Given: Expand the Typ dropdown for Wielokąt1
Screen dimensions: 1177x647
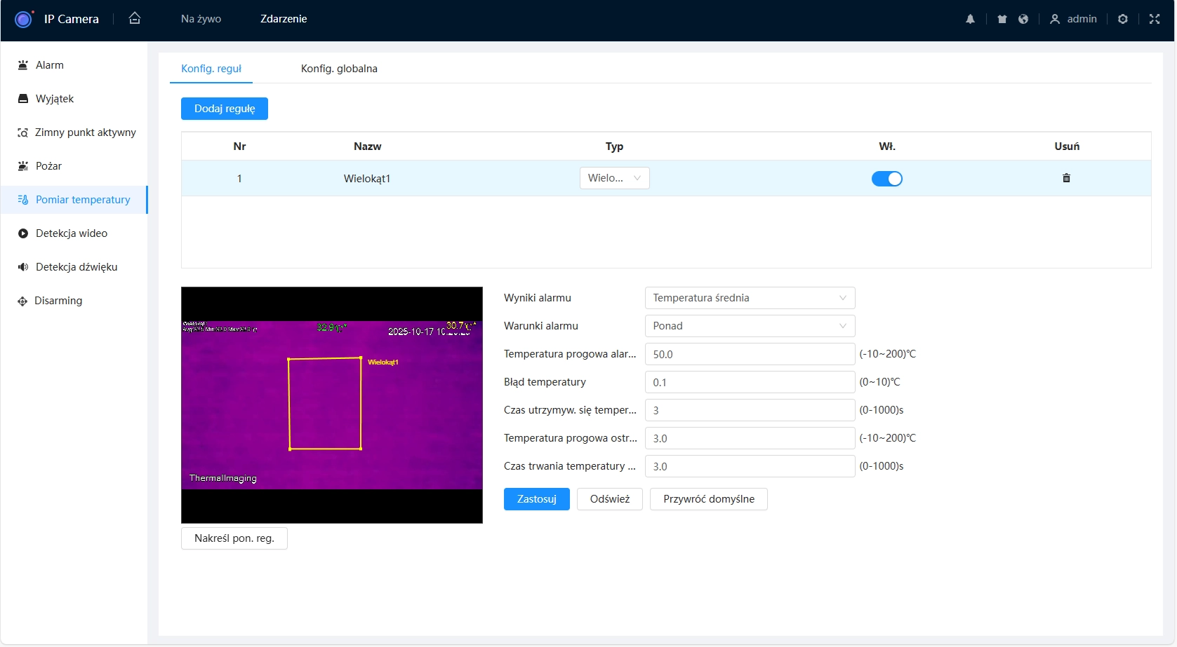Looking at the screenshot, I should point(614,178).
